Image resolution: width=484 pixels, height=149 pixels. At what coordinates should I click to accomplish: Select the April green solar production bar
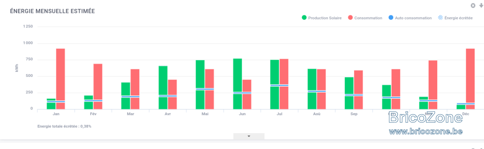pyautogui.click(x=163, y=87)
